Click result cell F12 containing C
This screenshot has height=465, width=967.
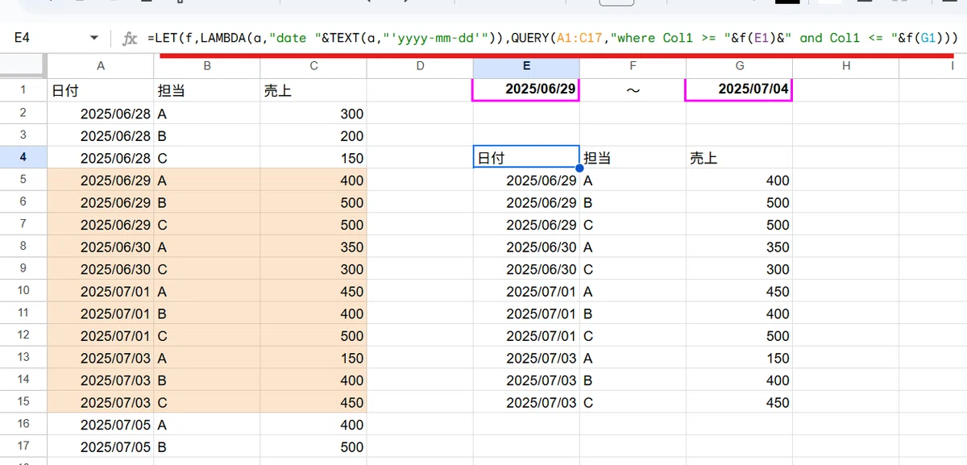[x=633, y=335]
